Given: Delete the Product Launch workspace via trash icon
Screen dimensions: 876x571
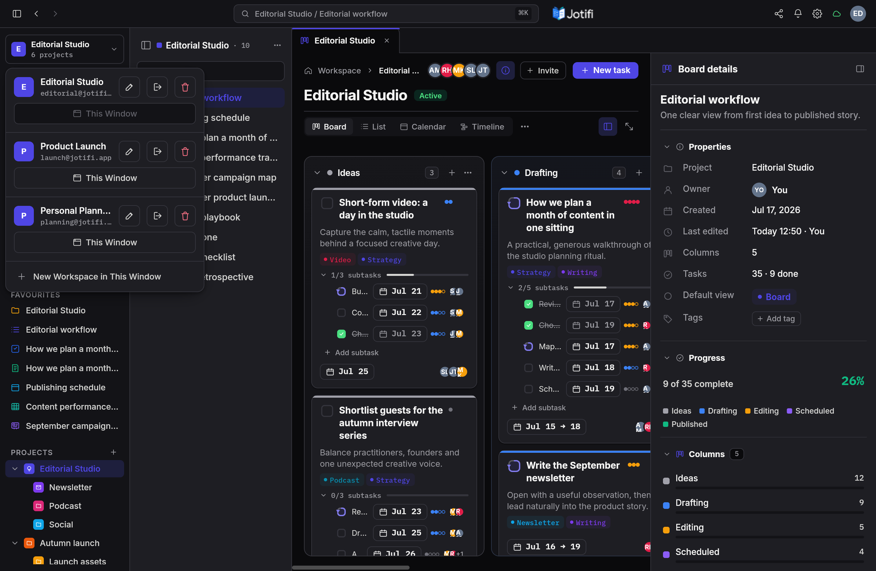Looking at the screenshot, I should tap(185, 151).
